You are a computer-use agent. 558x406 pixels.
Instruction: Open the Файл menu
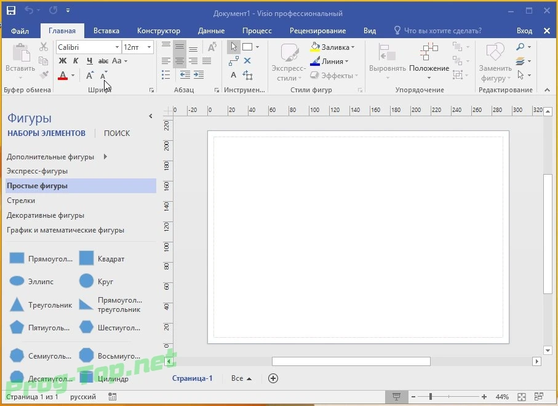pos(20,31)
